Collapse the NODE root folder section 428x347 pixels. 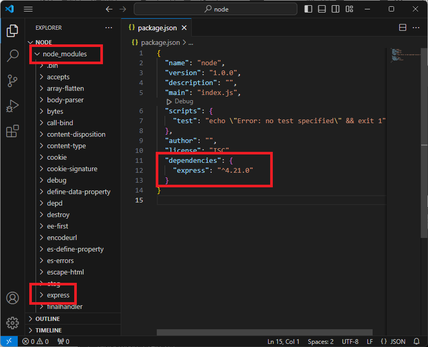point(44,42)
